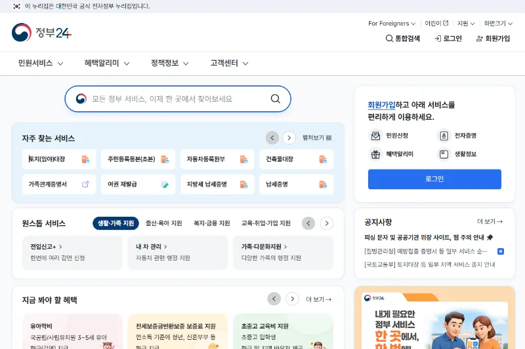Click the document icon in the 자동차등록원부 card

coord(243,159)
